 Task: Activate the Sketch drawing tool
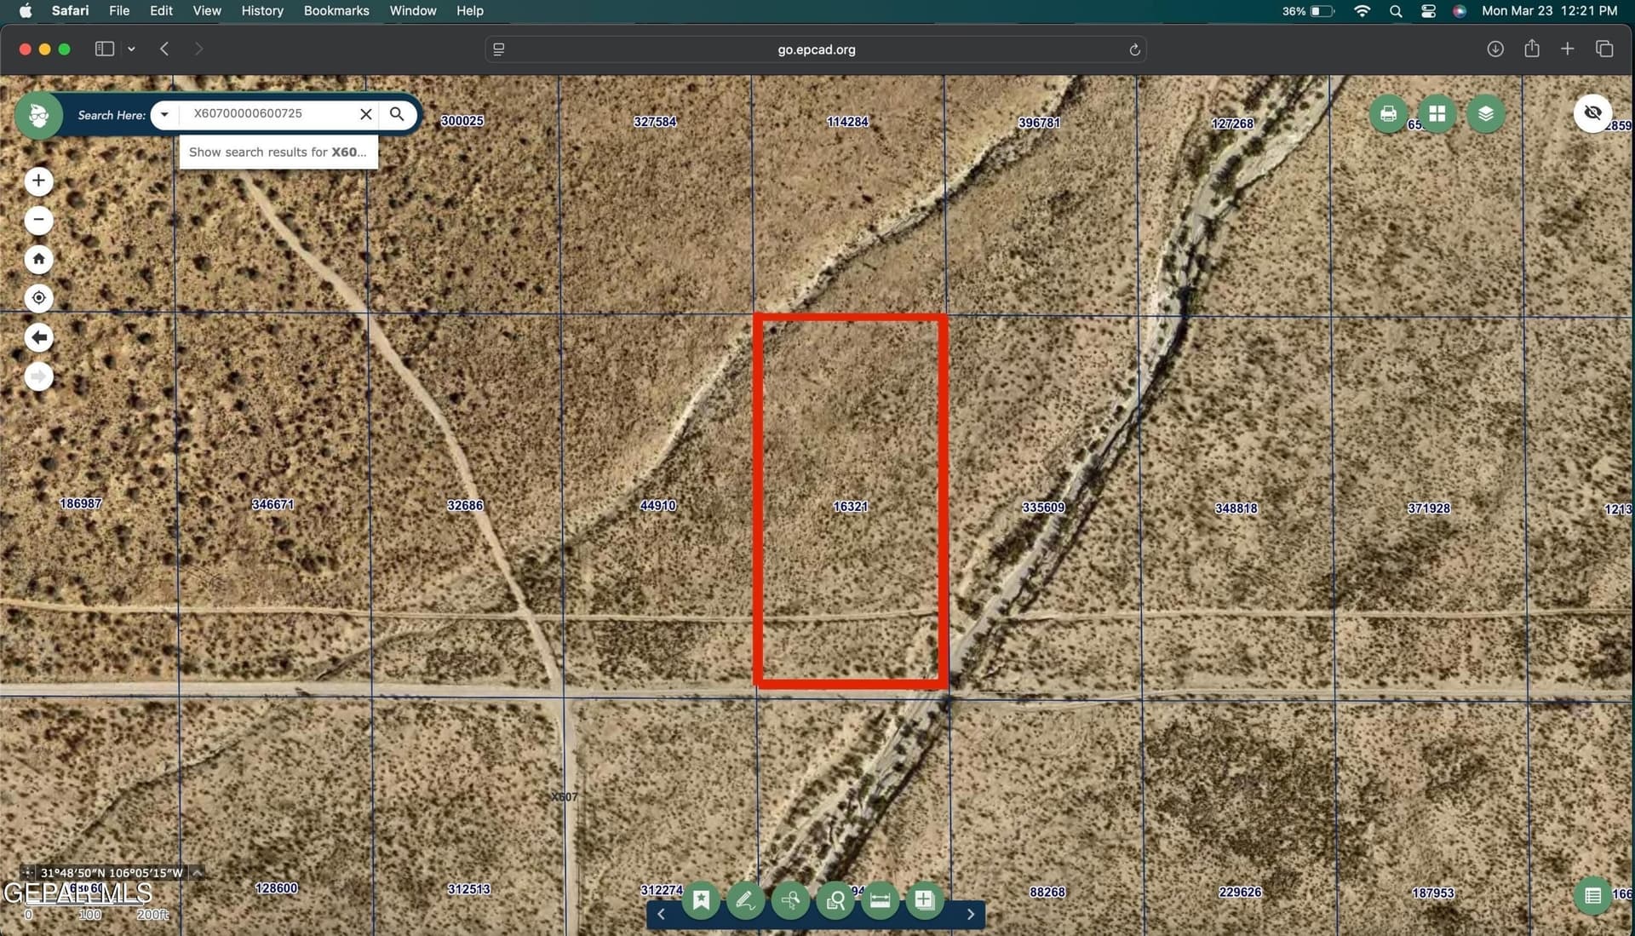tap(745, 899)
